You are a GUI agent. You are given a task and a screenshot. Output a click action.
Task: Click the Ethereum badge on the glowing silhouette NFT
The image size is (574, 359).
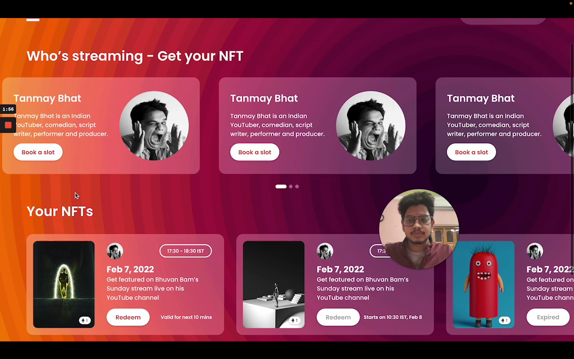pyautogui.click(x=85, y=321)
